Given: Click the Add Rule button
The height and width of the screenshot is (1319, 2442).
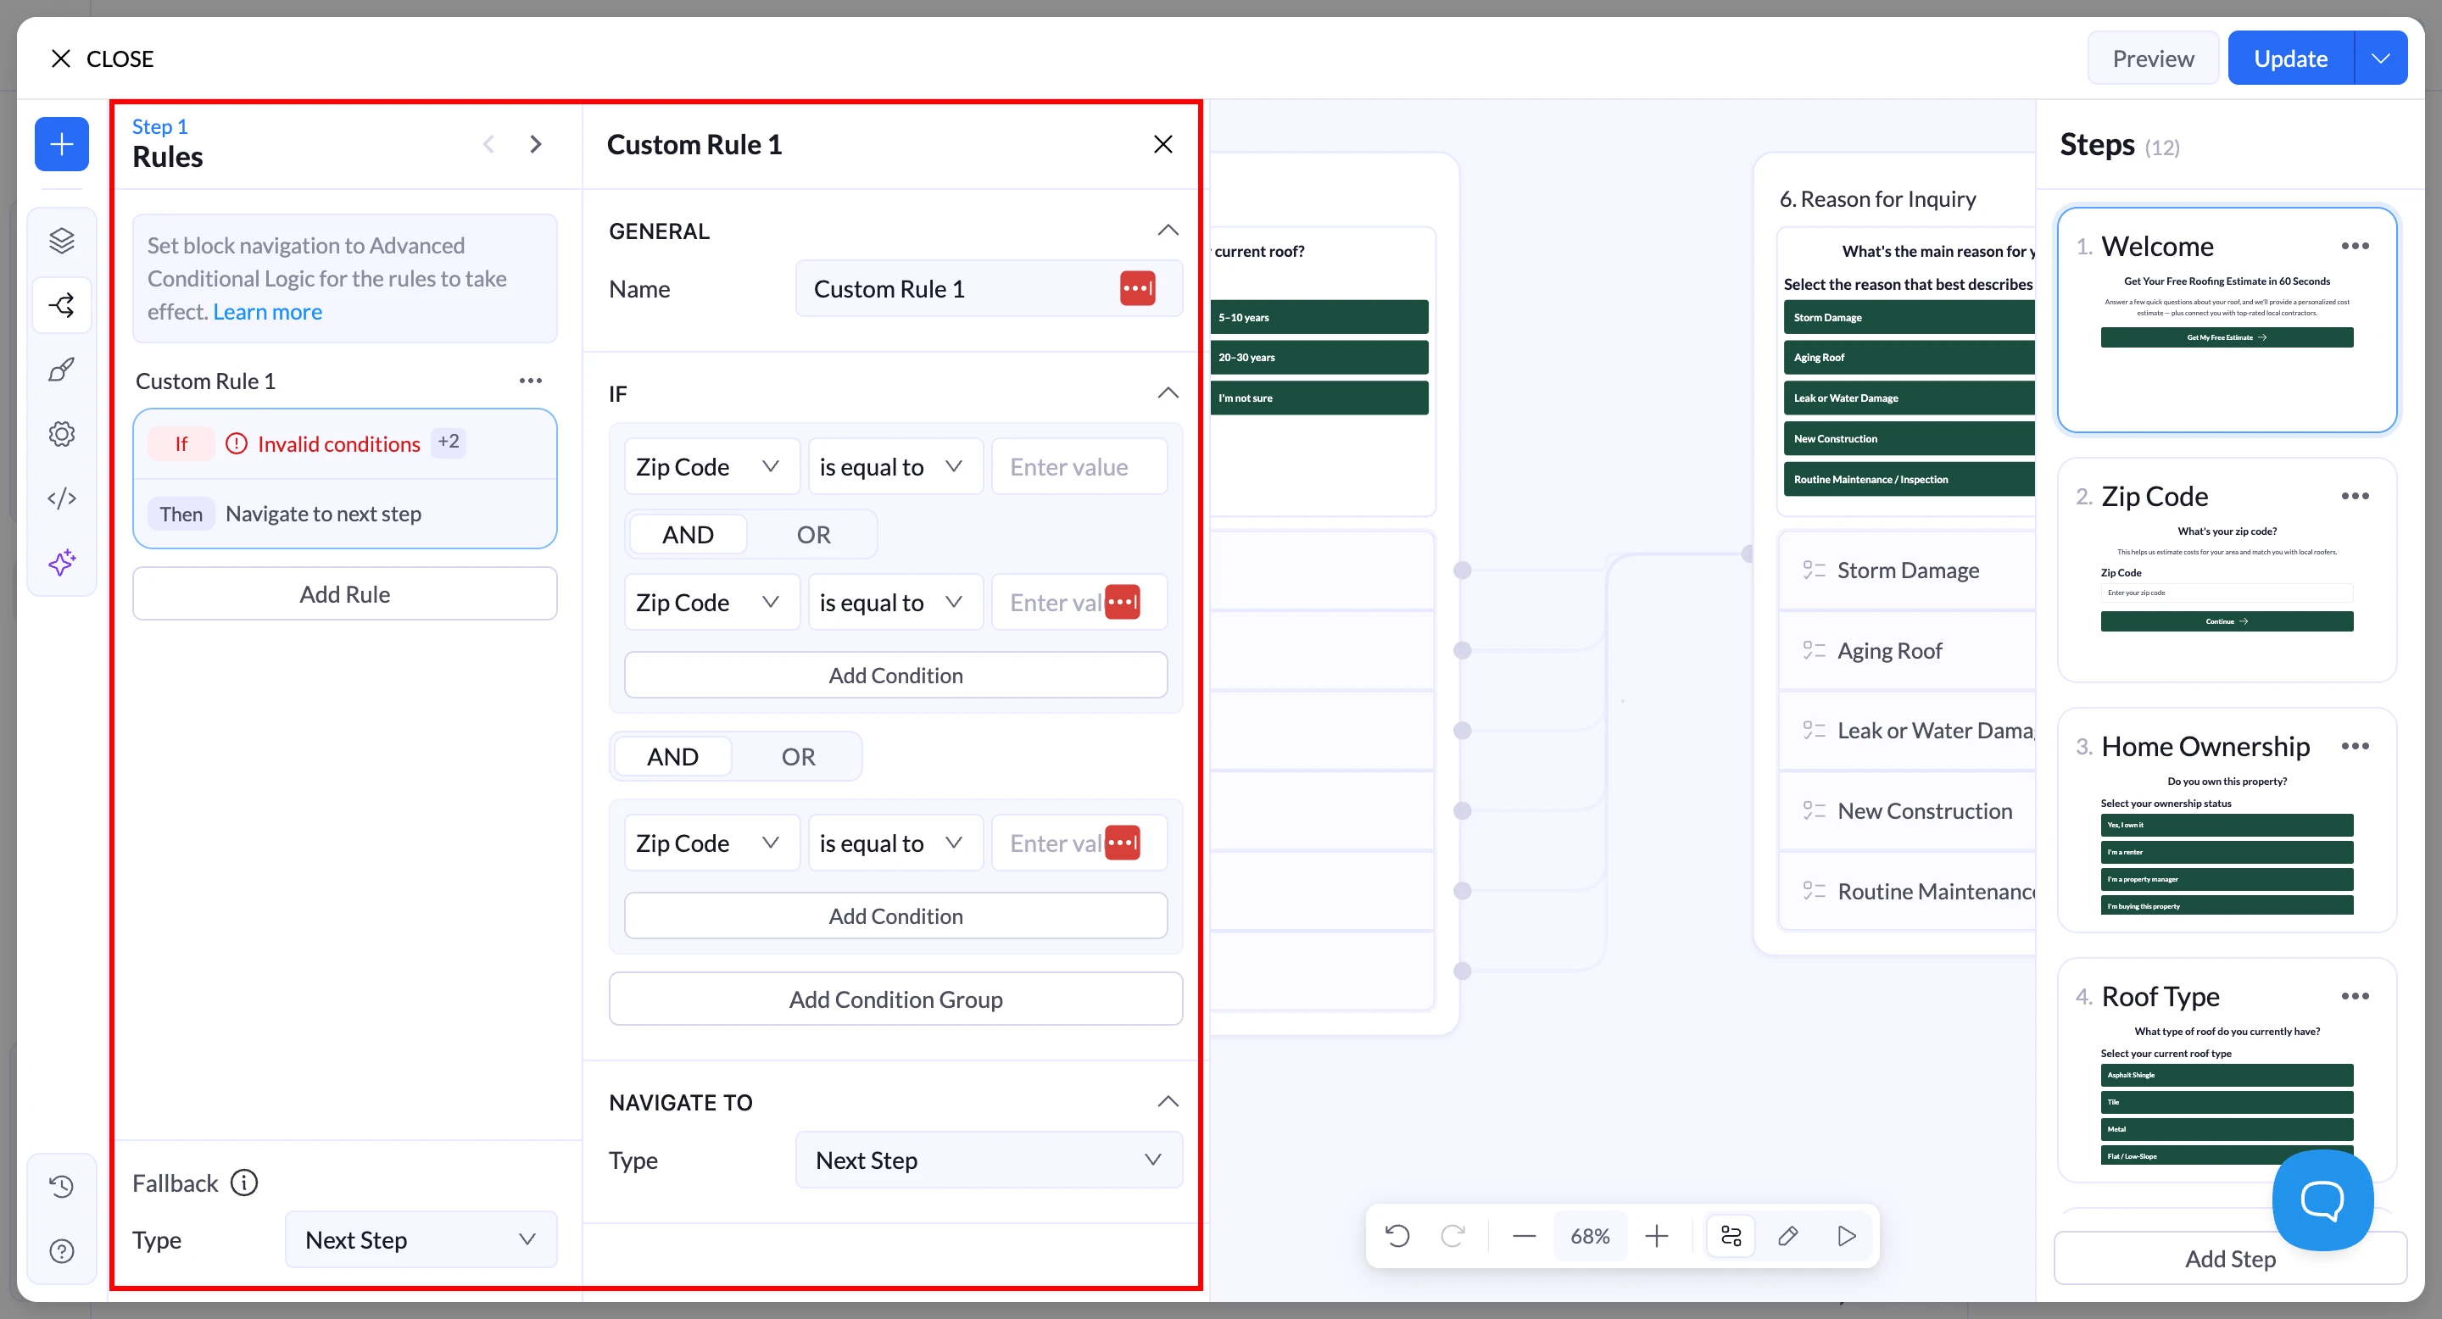Looking at the screenshot, I should click(345, 594).
